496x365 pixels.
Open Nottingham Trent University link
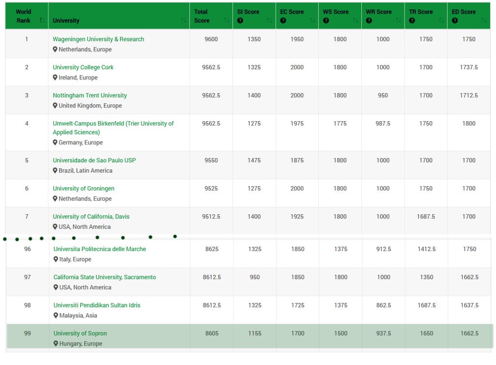click(x=90, y=95)
